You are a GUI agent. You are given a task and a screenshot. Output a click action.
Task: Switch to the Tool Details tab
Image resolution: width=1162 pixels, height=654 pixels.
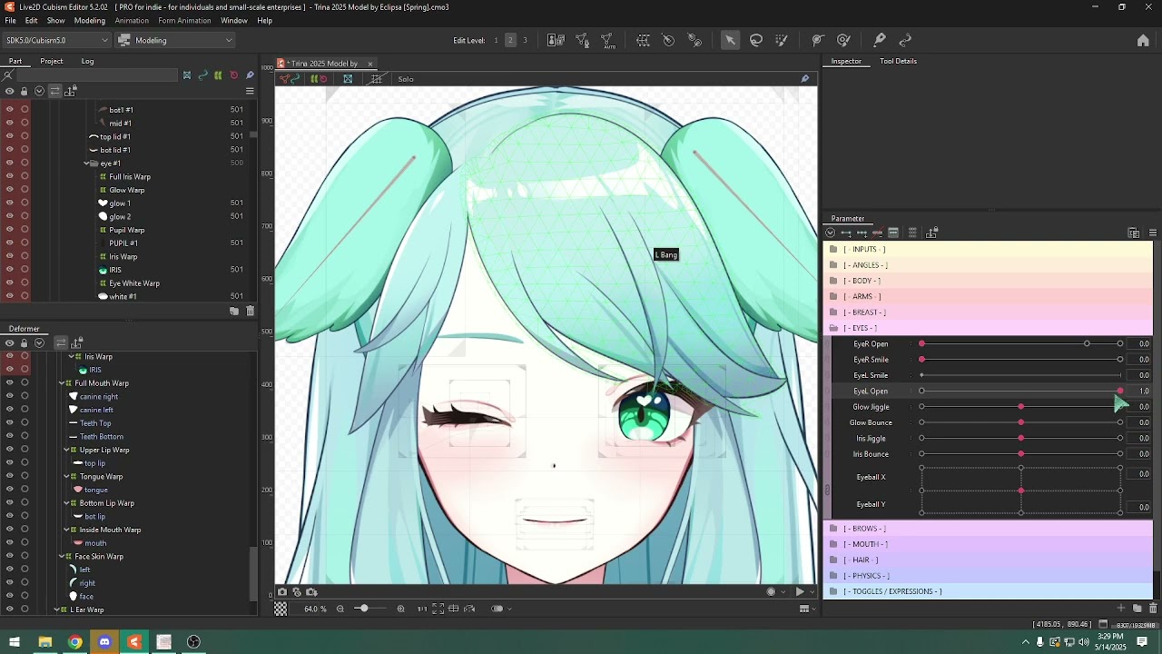tap(898, 61)
